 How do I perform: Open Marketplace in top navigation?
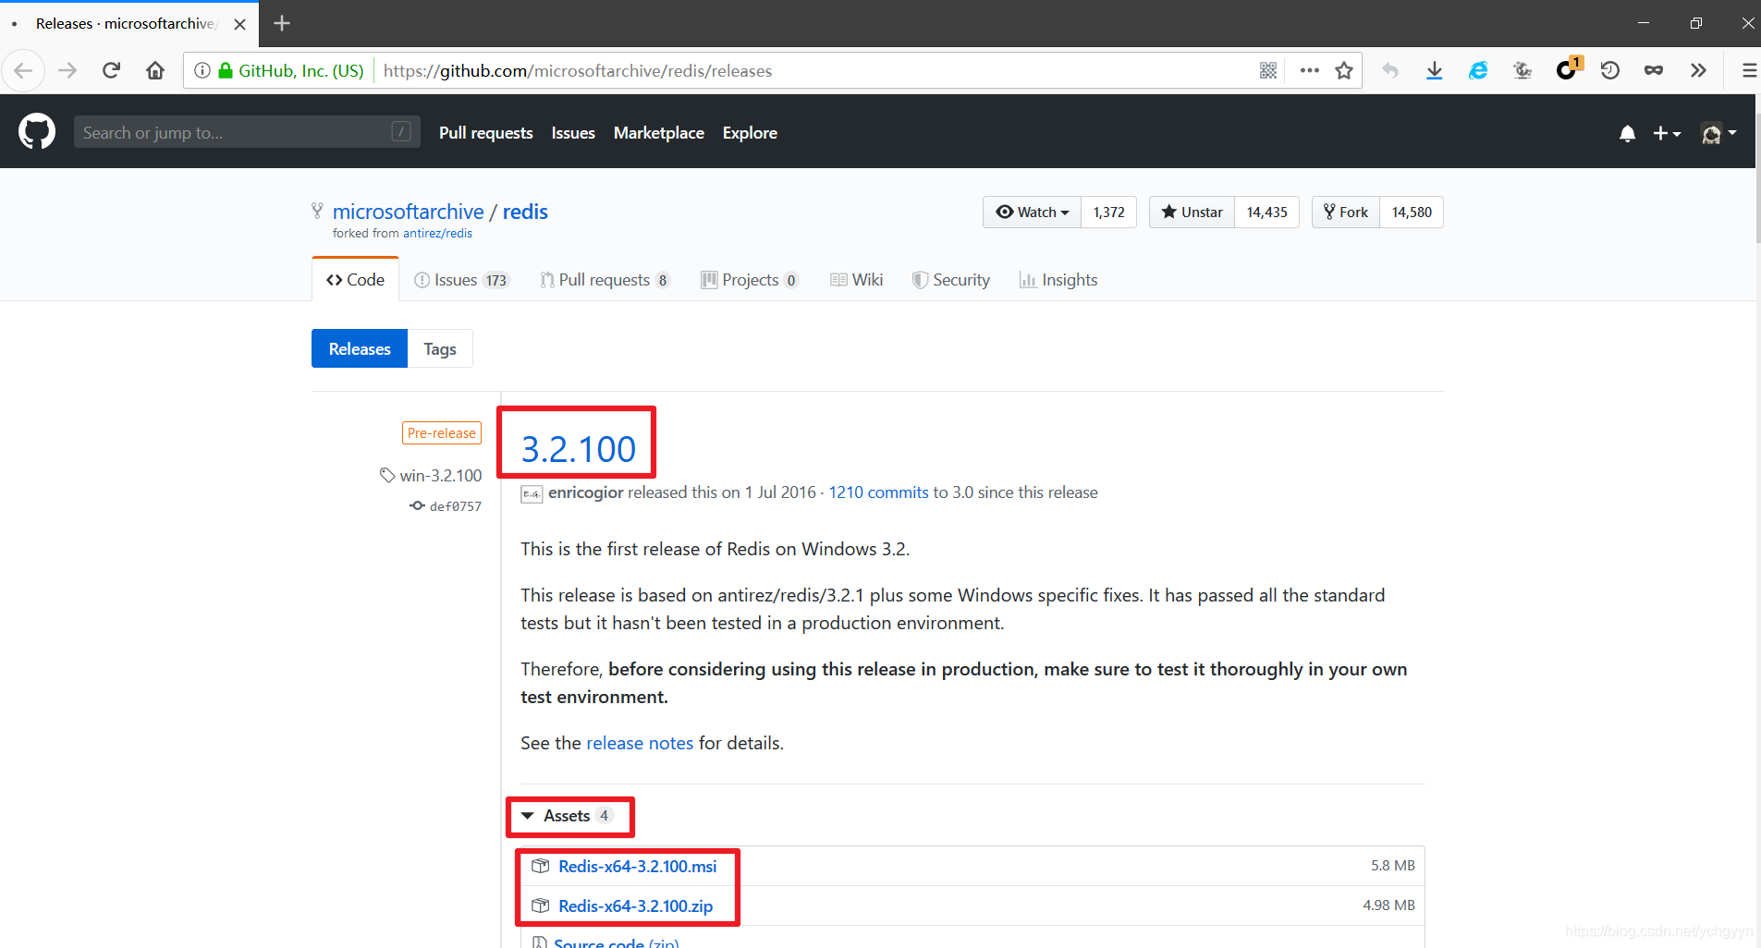click(659, 133)
